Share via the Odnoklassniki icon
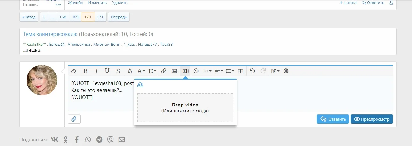412x146 pixels. click(x=66, y=139)
